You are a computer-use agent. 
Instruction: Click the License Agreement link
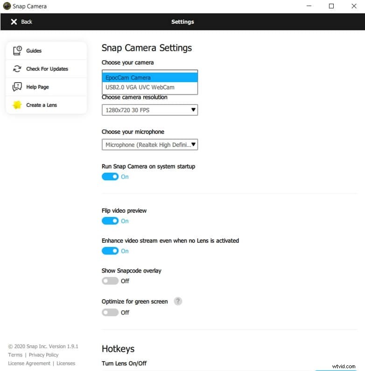coord(29,363)
